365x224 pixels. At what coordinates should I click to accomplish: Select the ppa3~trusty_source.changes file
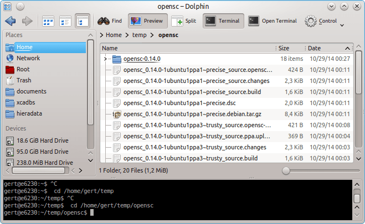pyautogui.click(x=195, y=147)
